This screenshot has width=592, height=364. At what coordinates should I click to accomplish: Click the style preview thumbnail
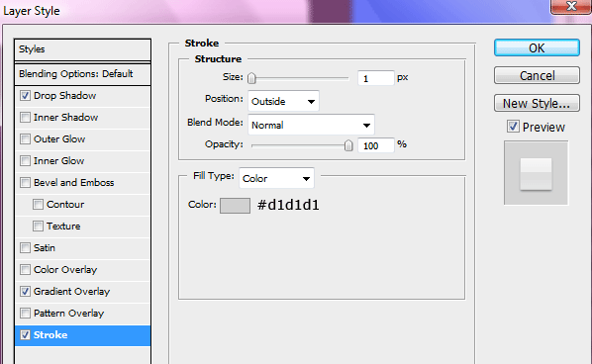[x=536, y=173]
